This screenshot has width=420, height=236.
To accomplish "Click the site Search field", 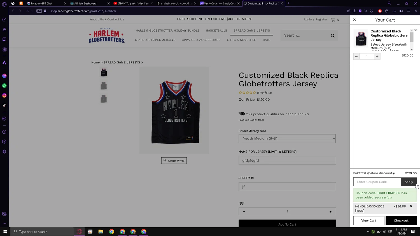I will [305, 36].
